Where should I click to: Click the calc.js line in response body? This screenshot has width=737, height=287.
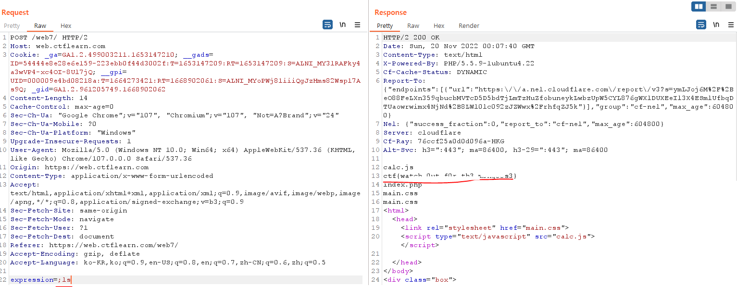(398, 167)
